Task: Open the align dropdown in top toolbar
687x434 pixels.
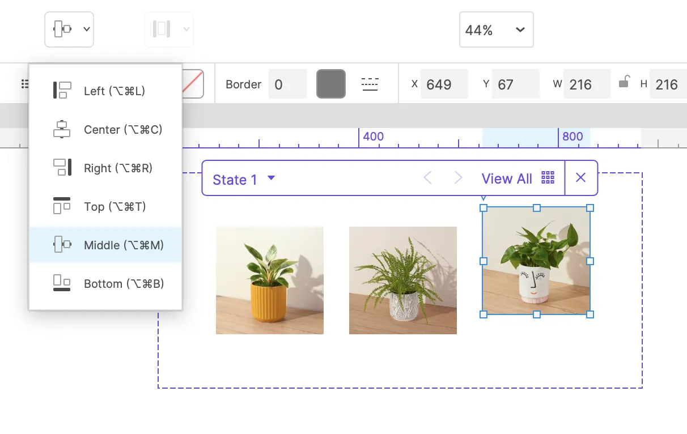Action: point(69,29)
